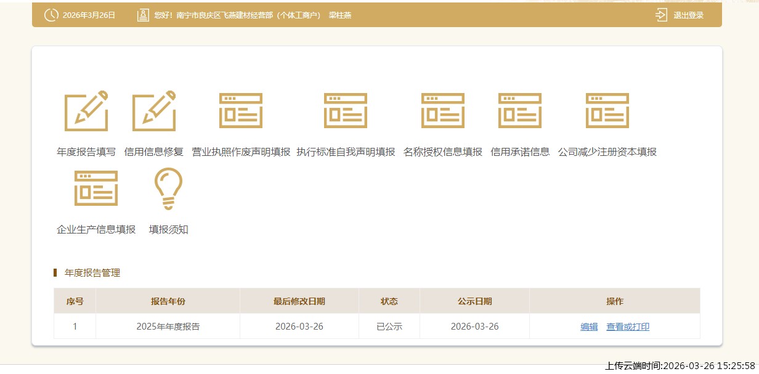Select the 执行标准自我声明填报 icon
759x374 pixels.
tap(346, 111)
